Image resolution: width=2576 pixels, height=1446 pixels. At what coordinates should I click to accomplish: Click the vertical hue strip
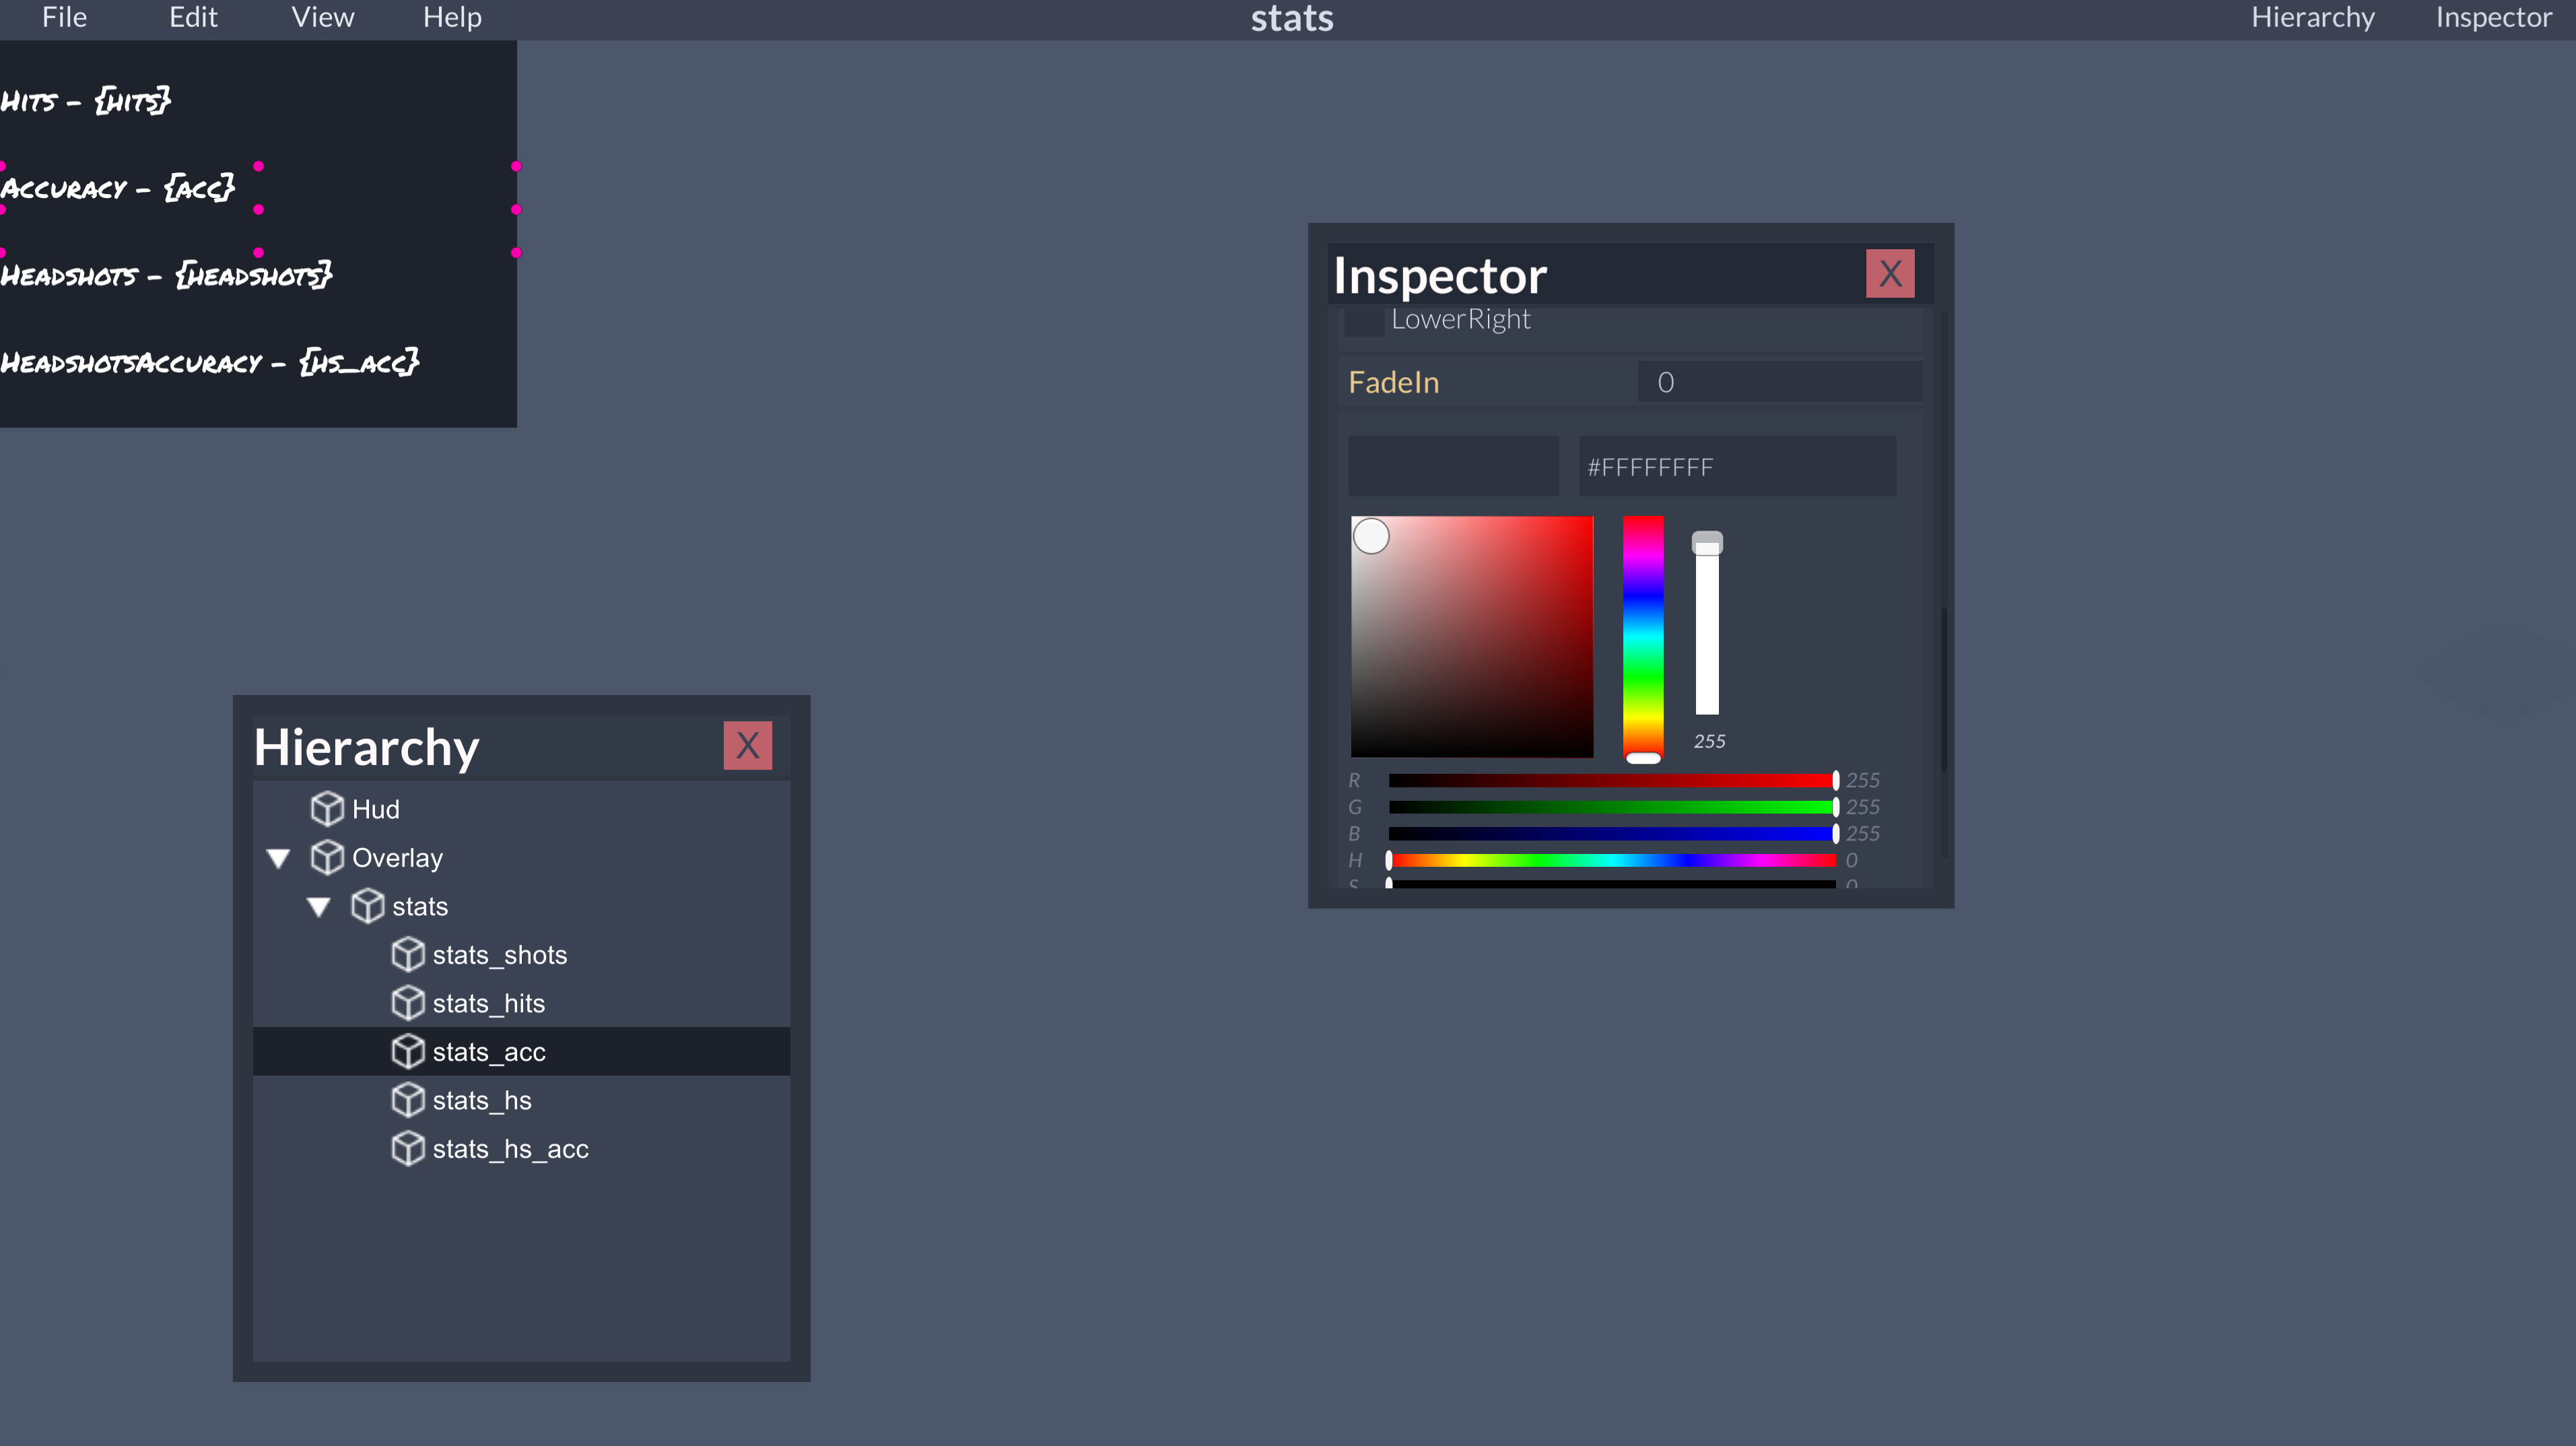pos(1642,636)
